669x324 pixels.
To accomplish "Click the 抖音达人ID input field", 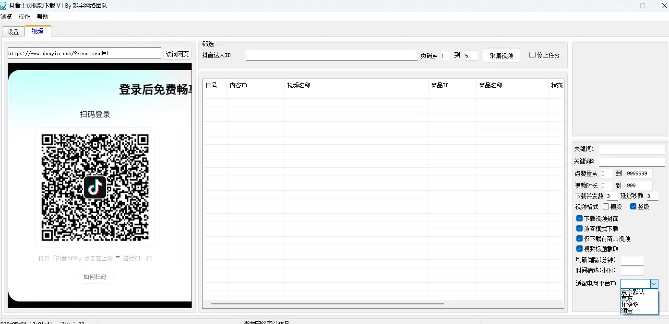I will pyautogui.click(x=332, y=55).
